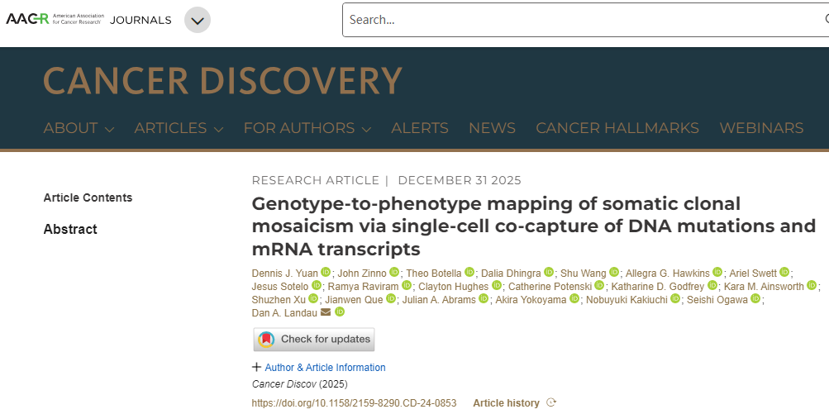
Task: Click email envelope icon next to Dan A. Landau
Action: (x=325, y=312)
